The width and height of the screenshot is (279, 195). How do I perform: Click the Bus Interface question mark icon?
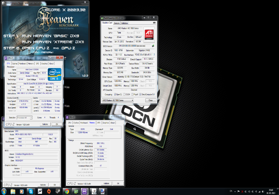(x=154, y=55)
